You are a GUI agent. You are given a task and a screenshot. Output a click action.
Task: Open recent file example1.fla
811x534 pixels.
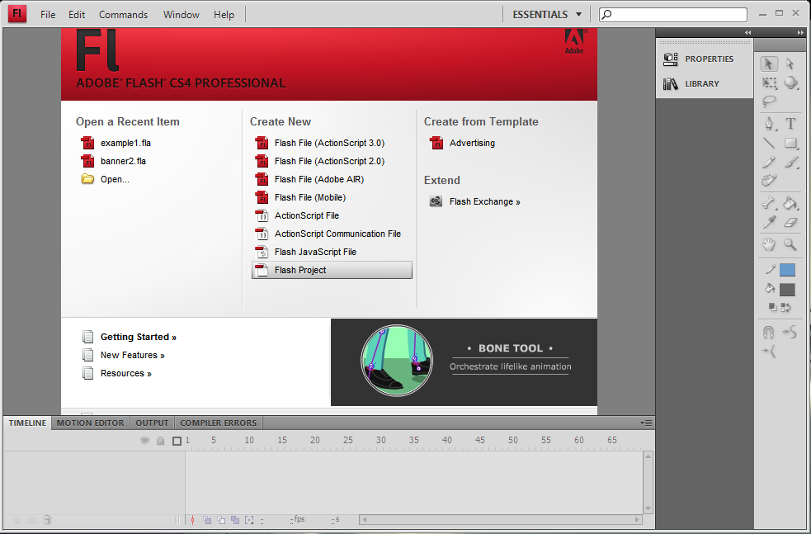(x=125, y=143)
